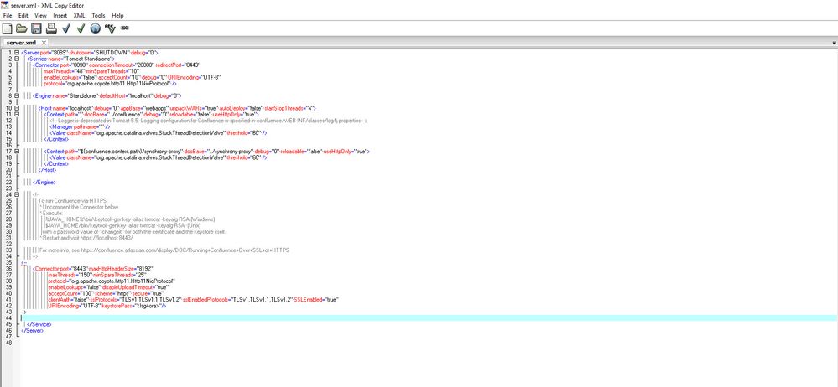Check well-formedness with the blue checkmark icon
838x387 pixels.
(x=66, y=28)
